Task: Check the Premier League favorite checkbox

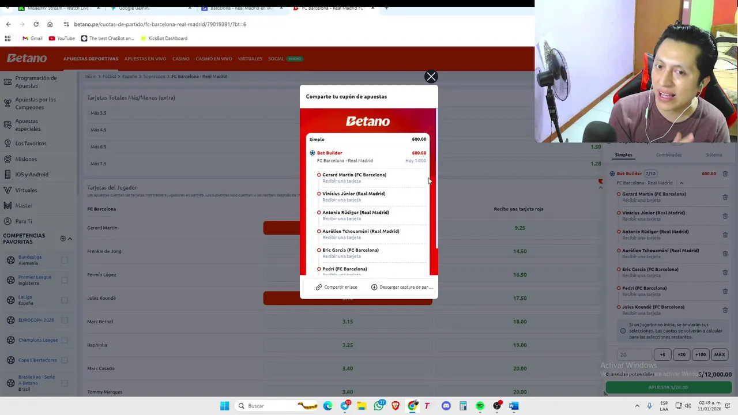Action: point(65,280)
